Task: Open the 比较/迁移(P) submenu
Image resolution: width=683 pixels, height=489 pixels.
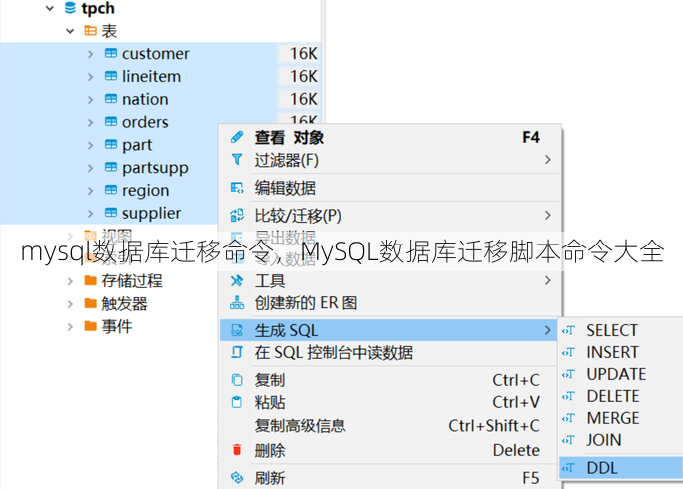Action: pos(389,216)
